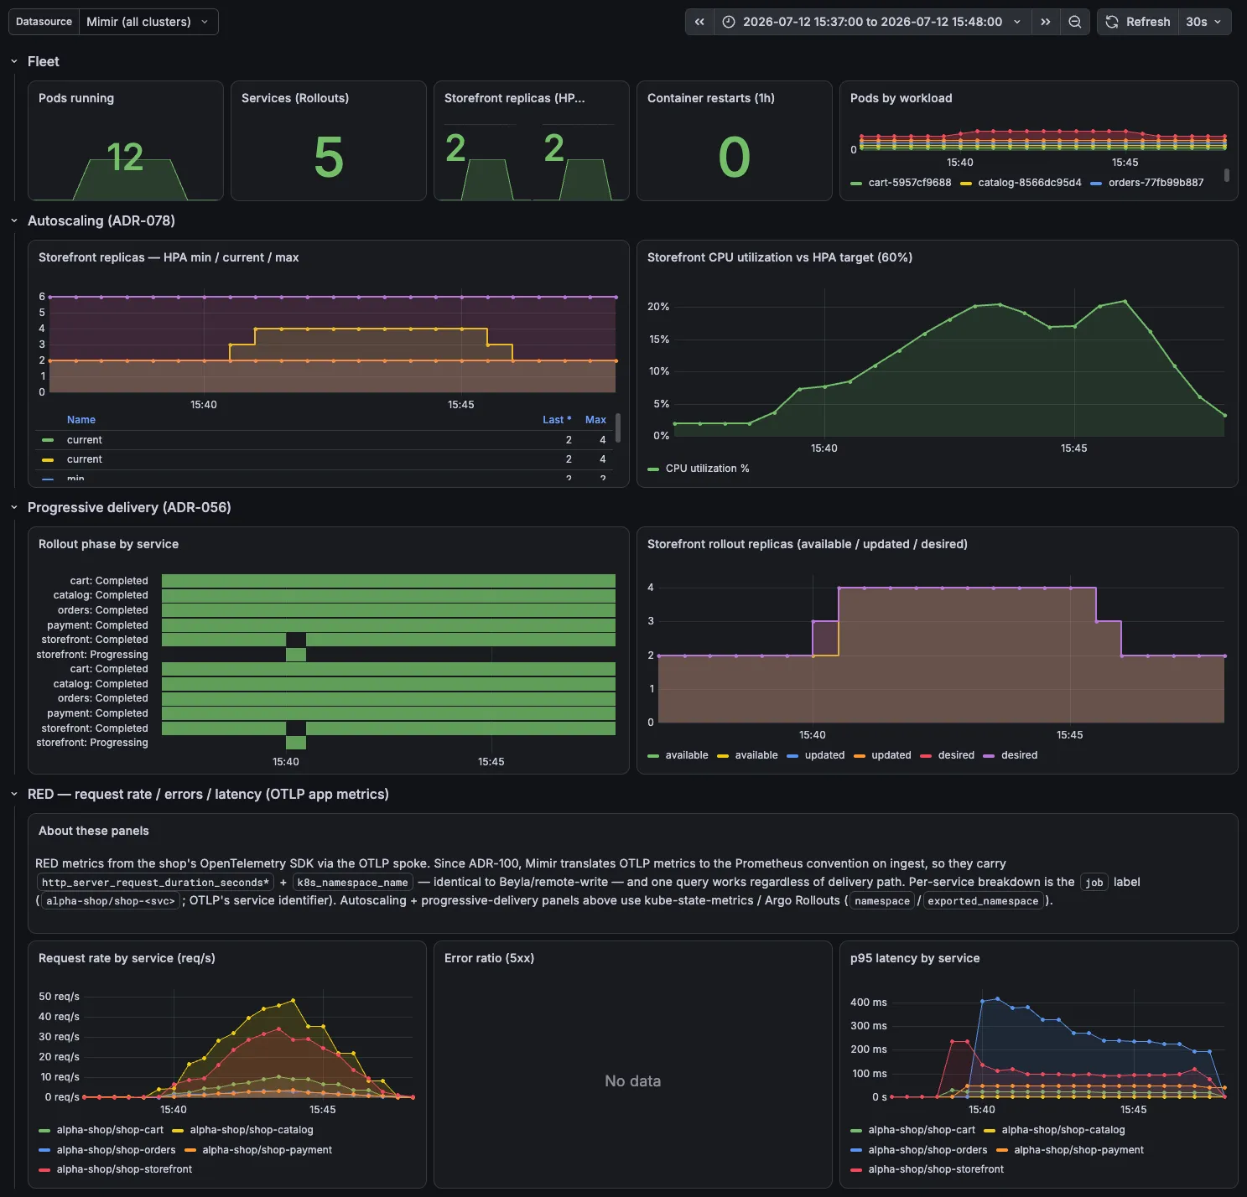Open the 30s refresh interval dropdown
The height and width of the screenshot is (1197, 1247).
tap(1204, 22)
